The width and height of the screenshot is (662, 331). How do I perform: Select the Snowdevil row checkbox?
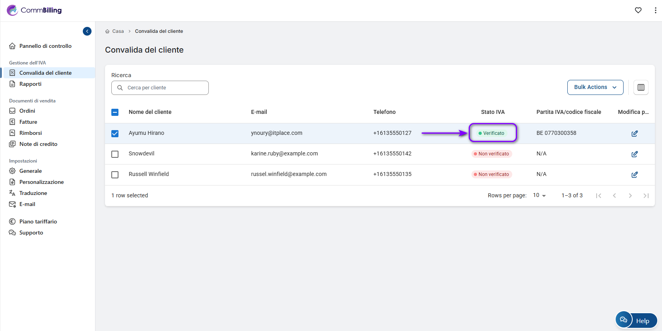pos(115,154)
